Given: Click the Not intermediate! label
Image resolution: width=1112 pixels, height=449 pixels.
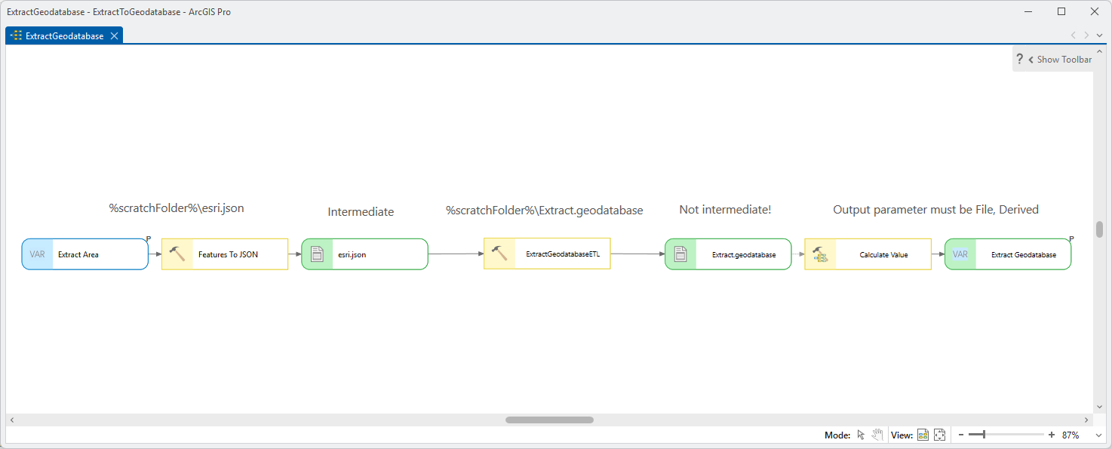Looking at the screenshot, I should coord(725,210).
